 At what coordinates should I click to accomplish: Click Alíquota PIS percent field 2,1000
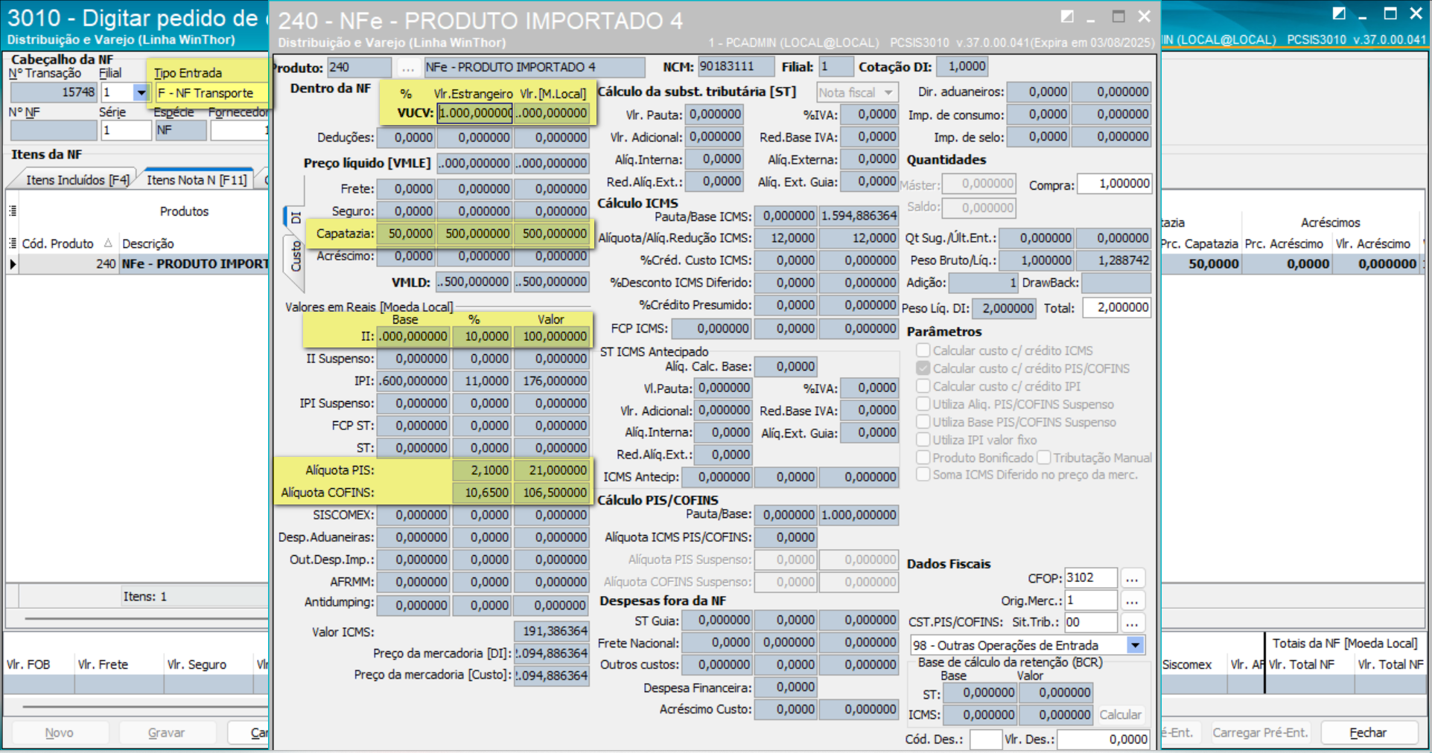pyautogui.click(x=482, y=470)
